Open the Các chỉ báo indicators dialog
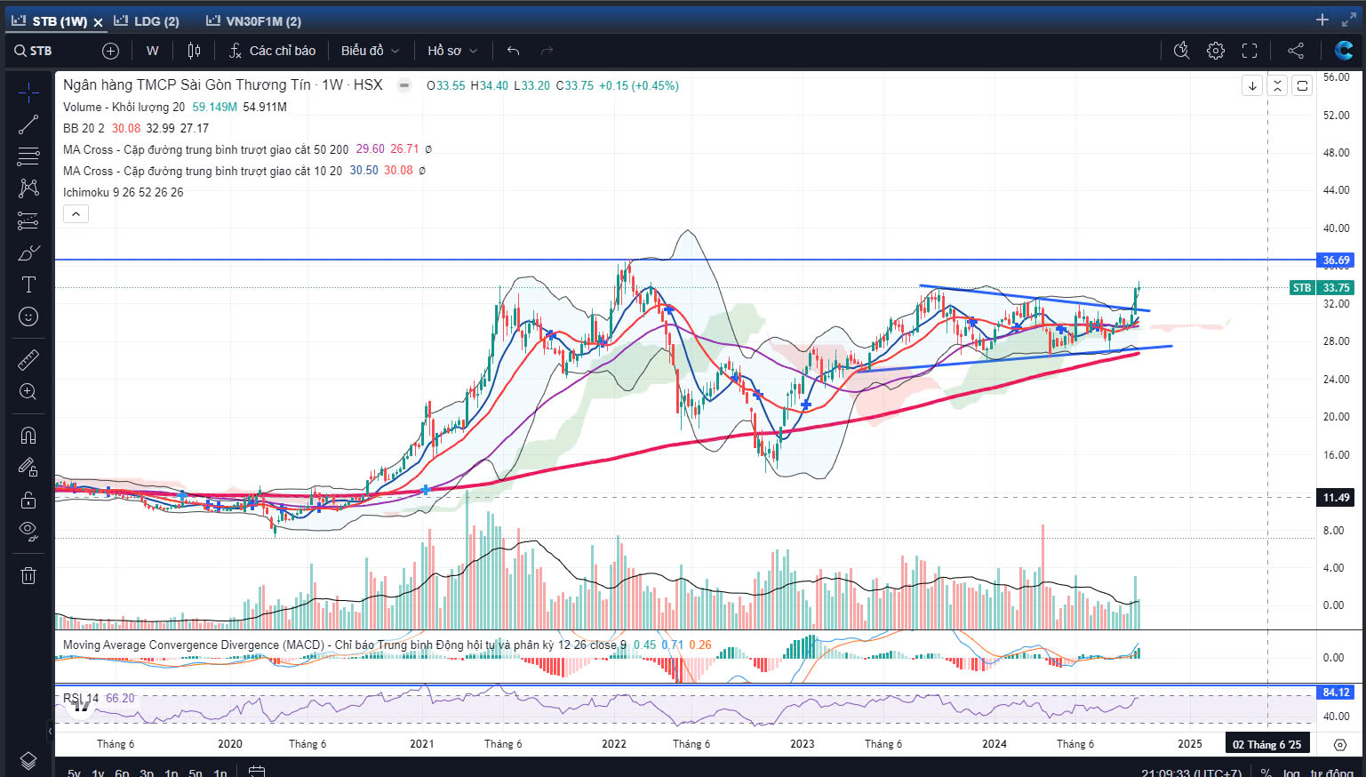 pyautogui.click(x=272, y=51)
